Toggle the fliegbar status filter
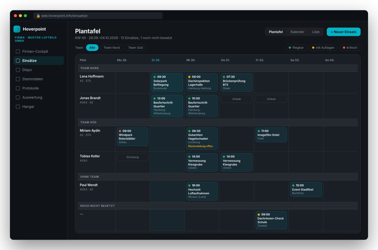 [296, 48]
